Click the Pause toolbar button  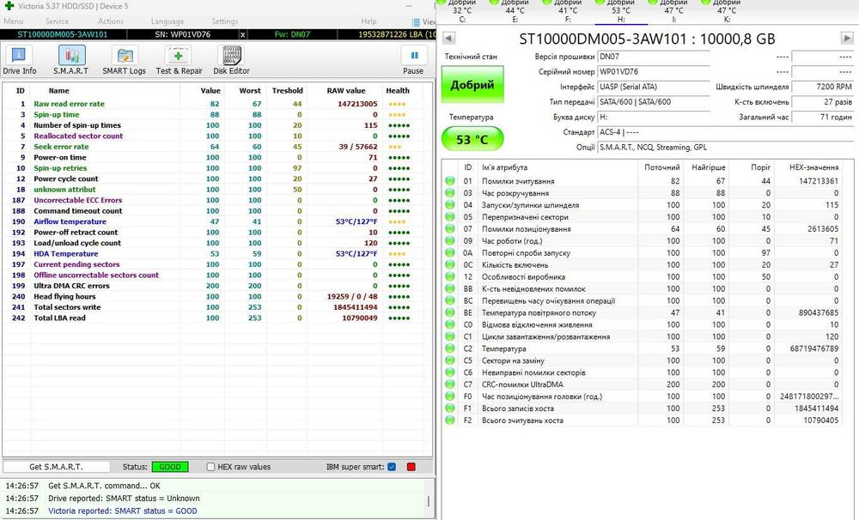(x=414, y=60)
